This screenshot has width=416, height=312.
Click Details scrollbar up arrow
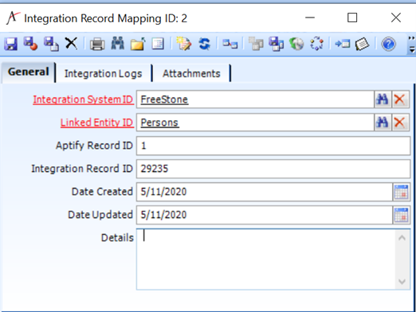tap(402, 238)
